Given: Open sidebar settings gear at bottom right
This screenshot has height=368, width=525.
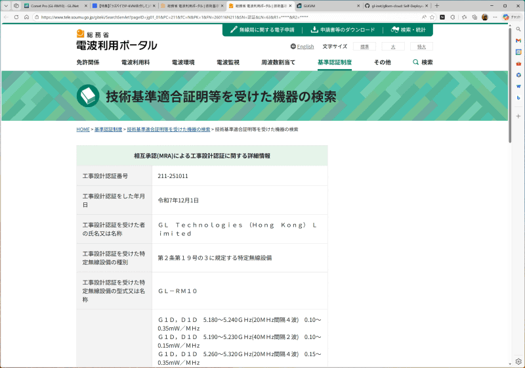Looking at the screenshot, I should coord(518,361).
